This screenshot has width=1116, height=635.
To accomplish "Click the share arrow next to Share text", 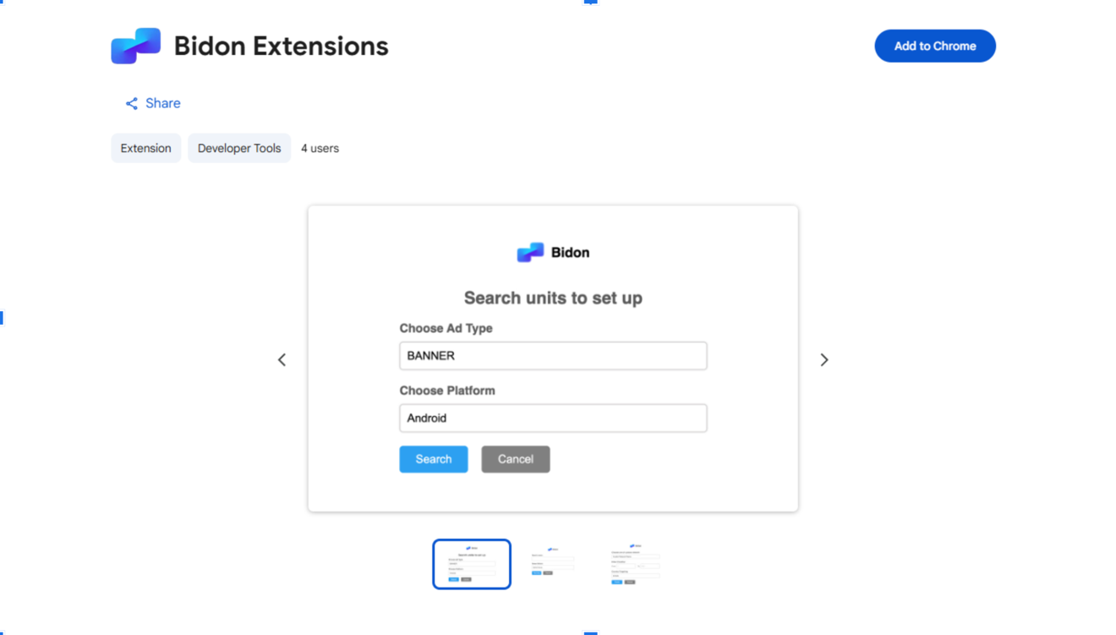I will pyautogui.click(x=130, y=102).
